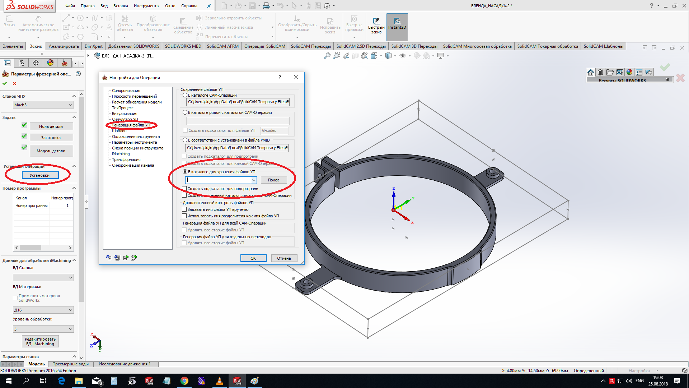Open the Chrome icon in taskbar
Image resolution: width=689 pixels, height=388 pixels.
coord(184,381)
